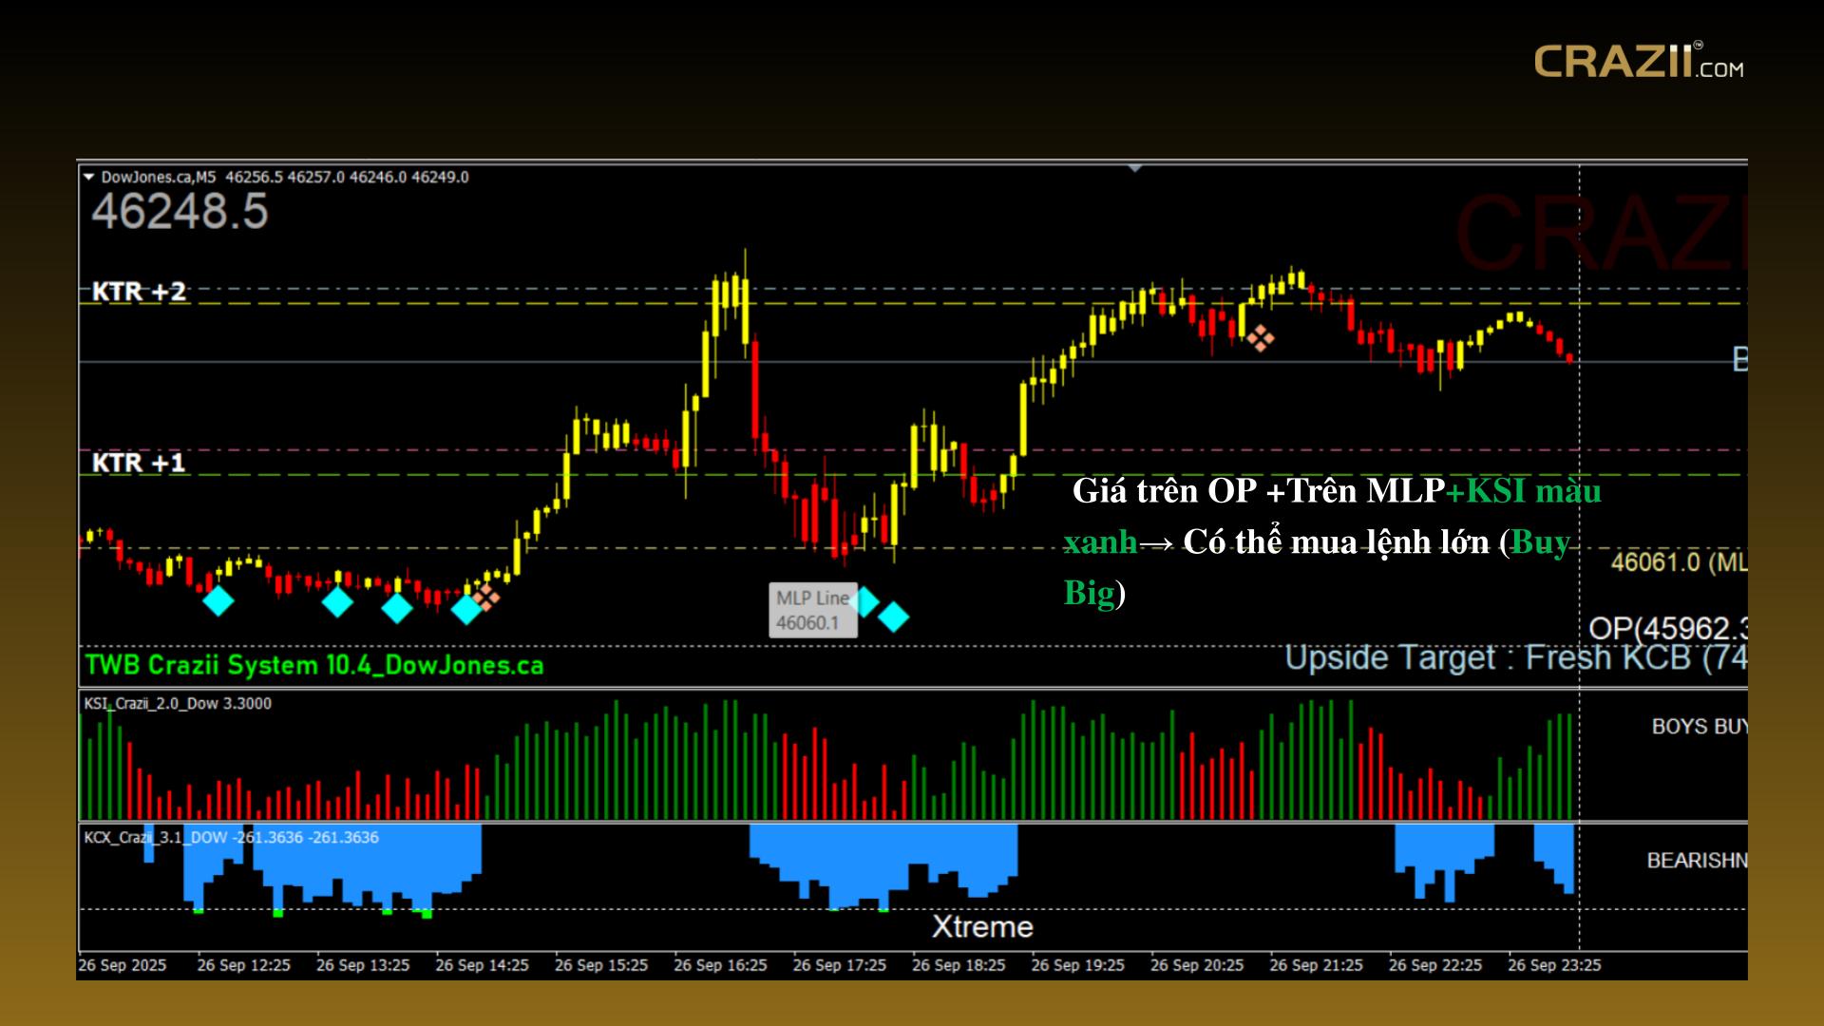Click the orange cross marker below the KTR +2 line
This screenshot has width=1824, height=1026.
(x=1261, y=338)
